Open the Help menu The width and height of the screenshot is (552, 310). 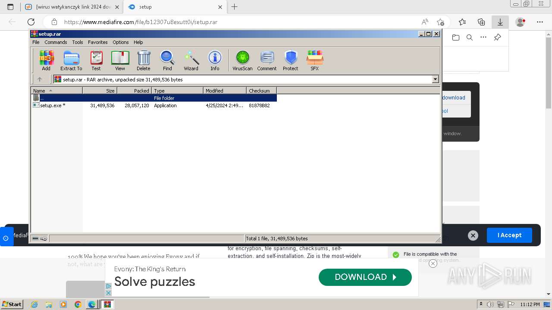point(138,42)
